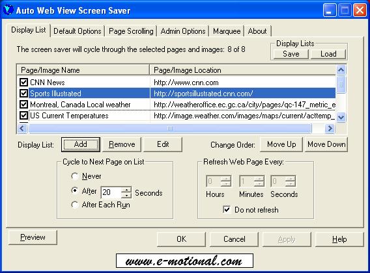Open the Admin Options tab
The width and height of the screenshot is (370, 273).
coord(183,31)
